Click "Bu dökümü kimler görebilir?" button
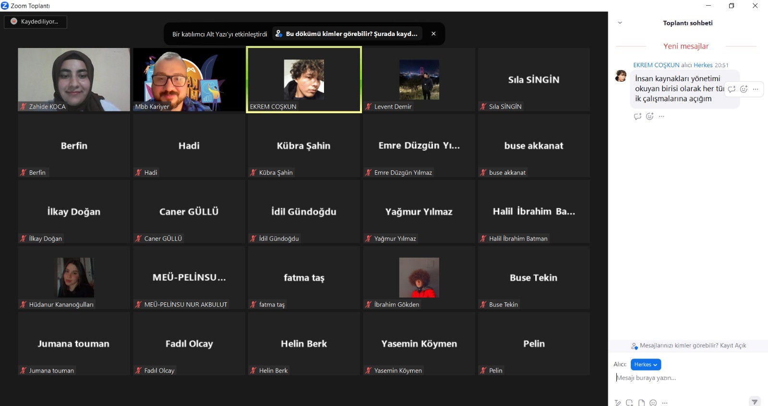768x406 pixels. pyautogui.click(x=347, y=34)
